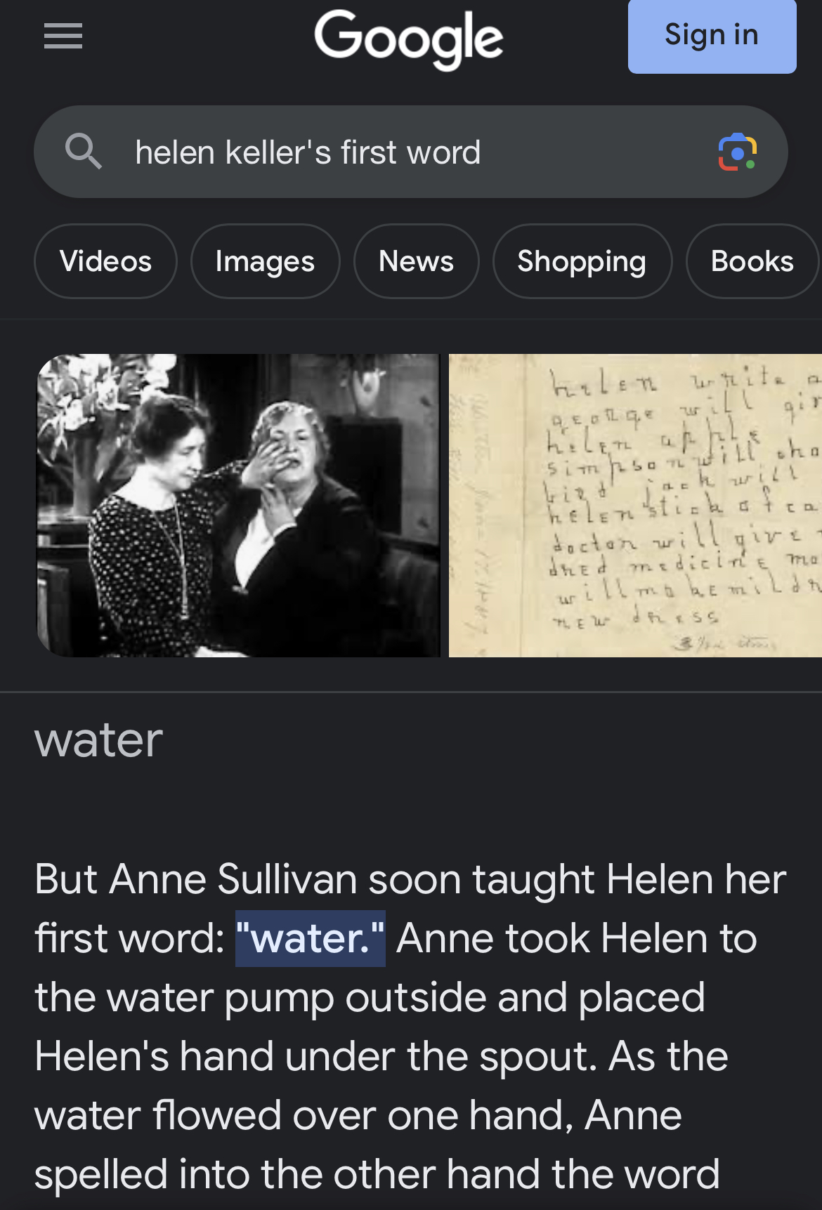
Task: Tap the 'water' answer heading
Action: tap(98, 740)
